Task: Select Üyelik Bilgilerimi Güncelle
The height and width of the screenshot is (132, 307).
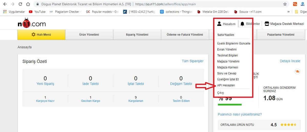Action: [x=234, y=43]
